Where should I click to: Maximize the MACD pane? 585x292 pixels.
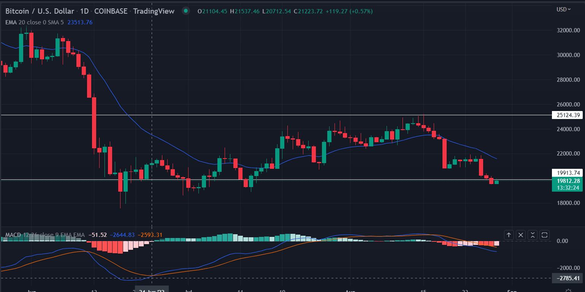[544, 235]
